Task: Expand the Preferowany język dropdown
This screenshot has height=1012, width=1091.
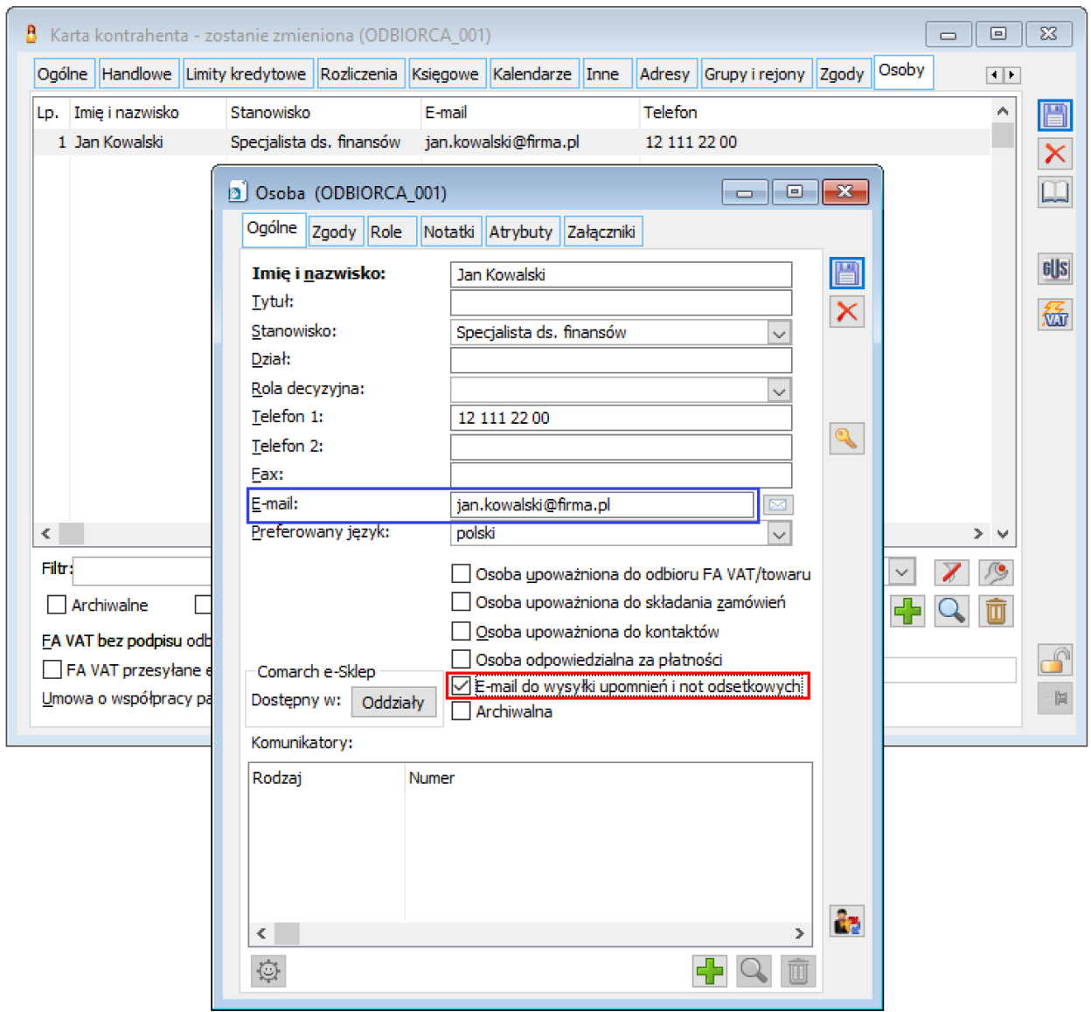Action: tap(779, 533)
